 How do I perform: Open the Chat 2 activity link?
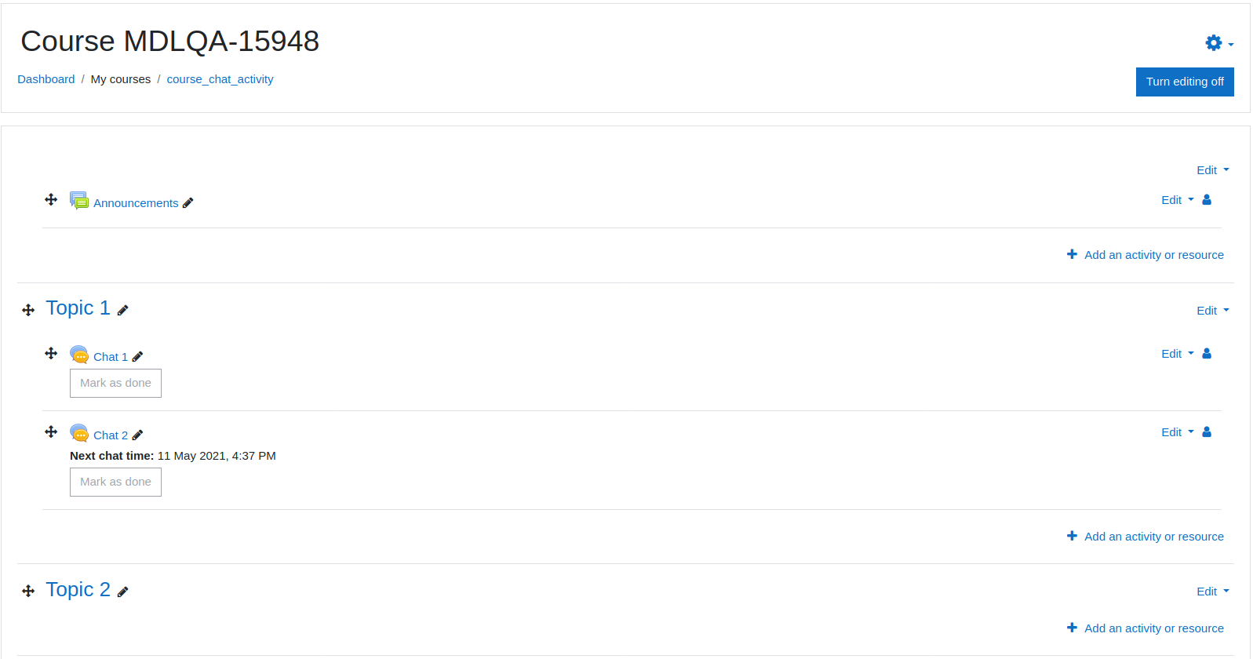coord(111,435)
